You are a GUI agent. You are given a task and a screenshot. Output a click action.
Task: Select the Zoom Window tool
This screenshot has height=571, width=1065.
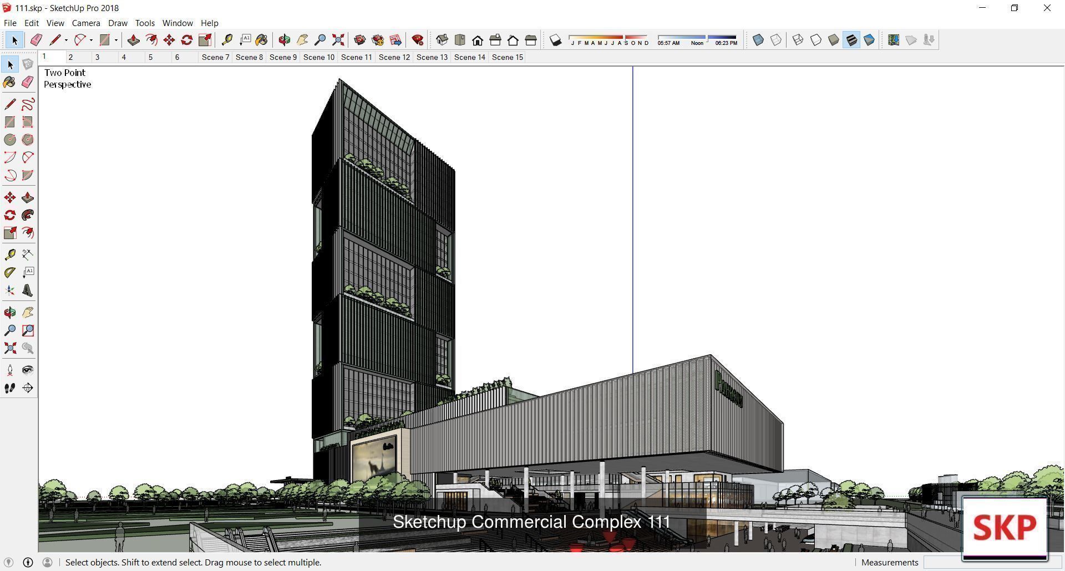(x=28, y=330)
